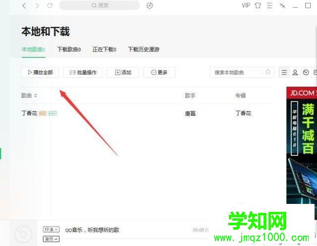Screen dimensions: 317x246
Task: Click the album disc cover in player bar
Action: pos(23,234)
